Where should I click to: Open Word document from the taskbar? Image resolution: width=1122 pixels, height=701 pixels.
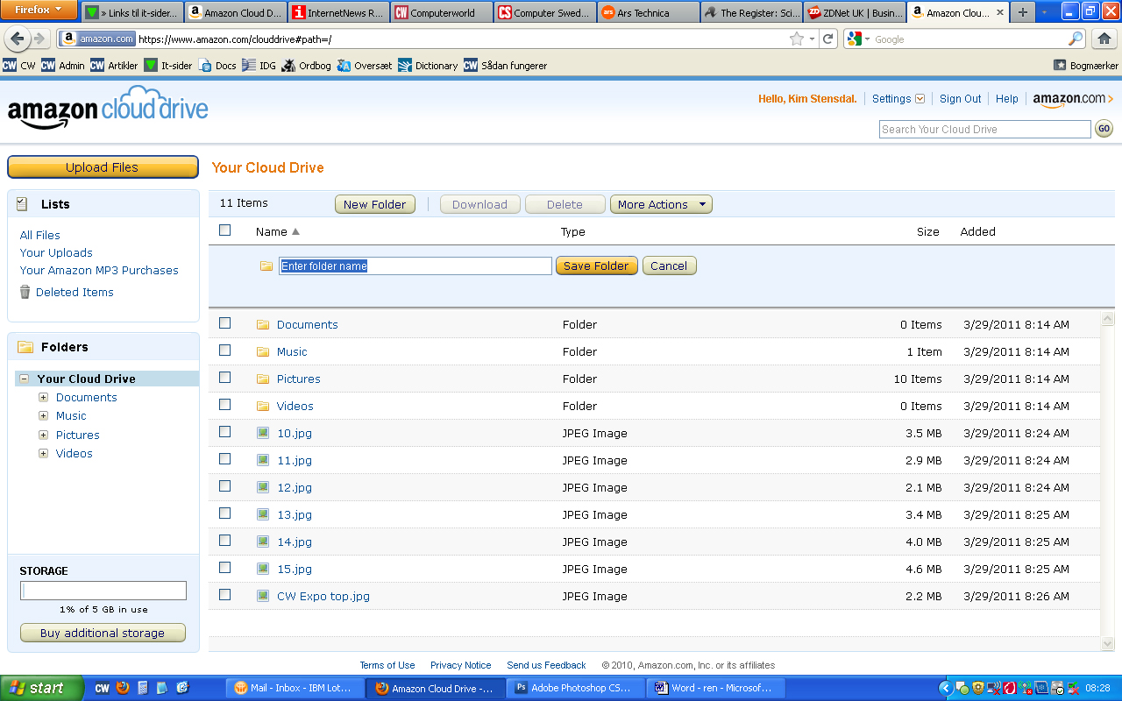tap(715, 688)
